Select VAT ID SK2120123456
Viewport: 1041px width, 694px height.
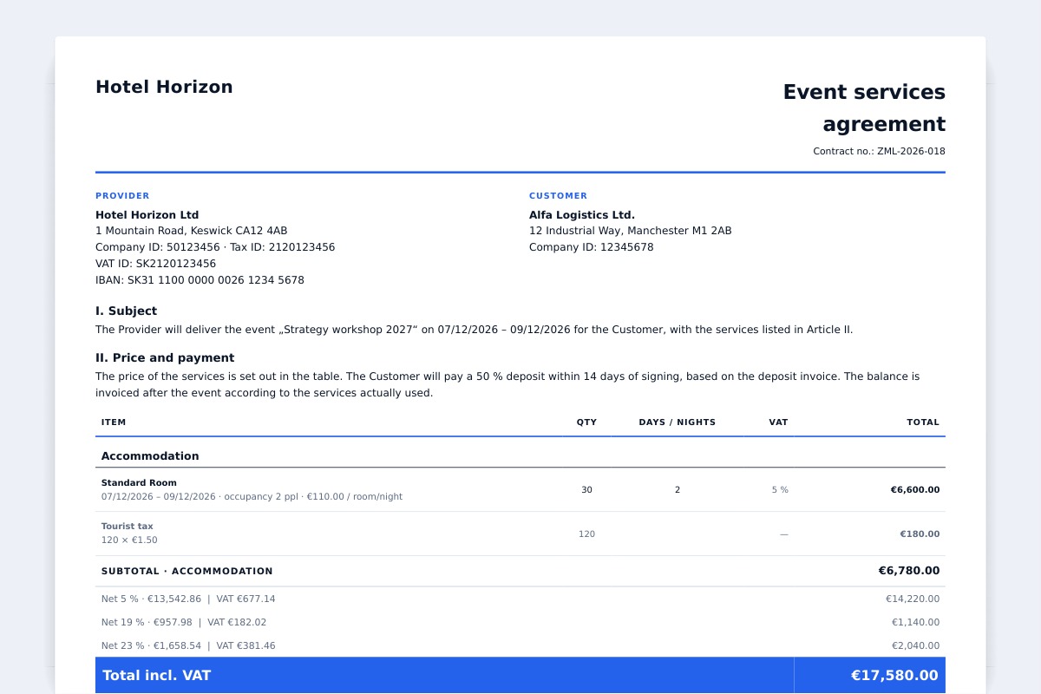[x=155, y=264]
